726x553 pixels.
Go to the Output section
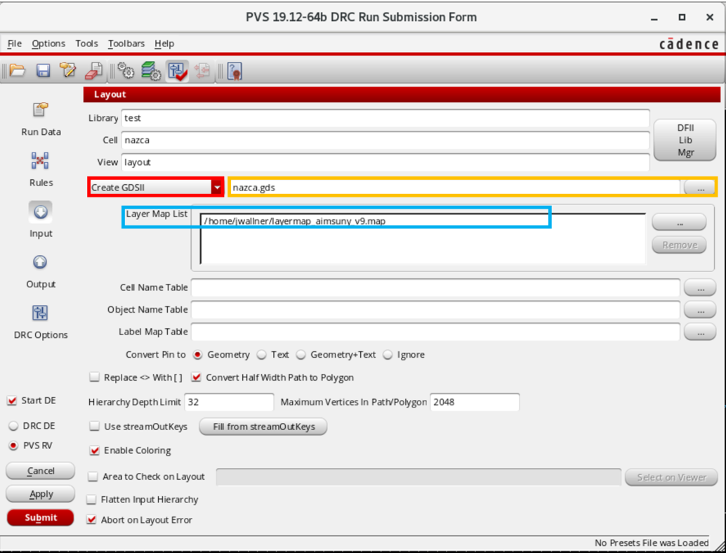point(40,271)
